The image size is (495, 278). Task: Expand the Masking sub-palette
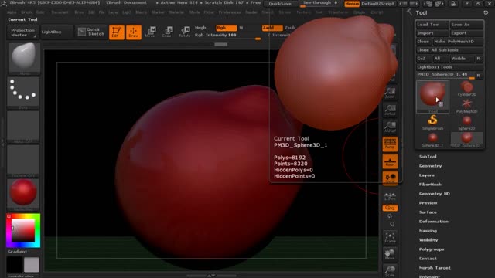[x=428, y=231]
